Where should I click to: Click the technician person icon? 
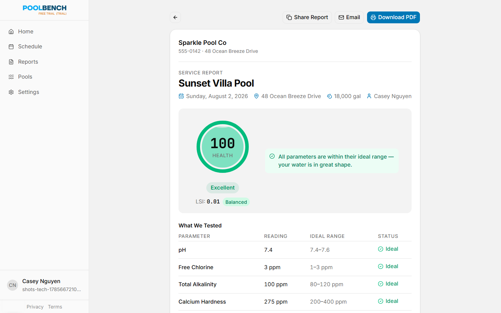(369, 96)
